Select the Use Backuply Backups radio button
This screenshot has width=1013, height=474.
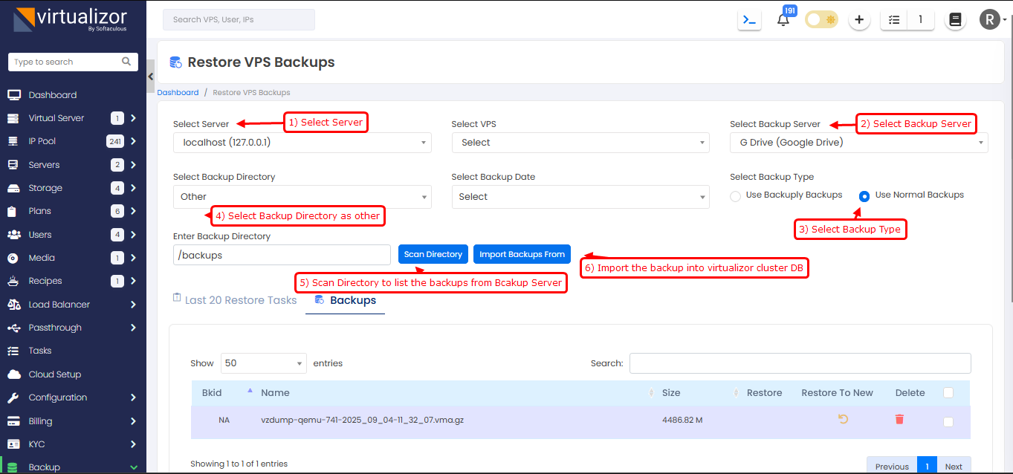coord(736,196)
